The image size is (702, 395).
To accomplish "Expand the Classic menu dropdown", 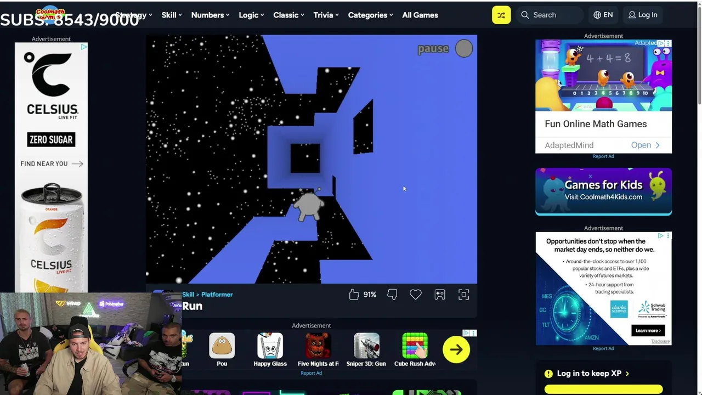I will pyautogui.click(x=289, y=15).
